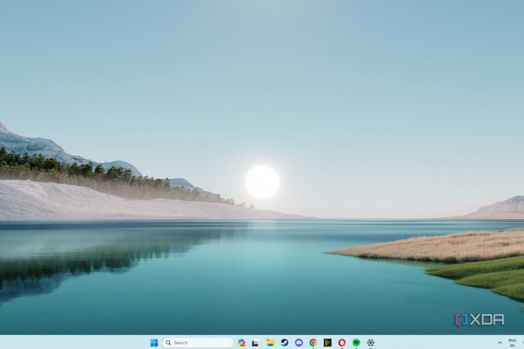
Task: Open the dark squares app beside Paint
Action: 256,343
